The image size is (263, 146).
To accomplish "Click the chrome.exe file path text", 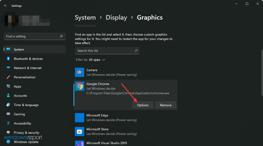I will click(x=128, y=93).
